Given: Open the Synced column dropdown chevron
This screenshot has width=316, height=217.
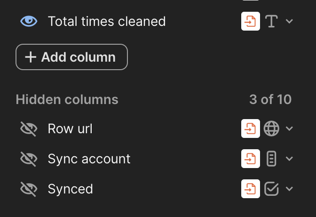Looking at the screenshot, I should 289,189.
